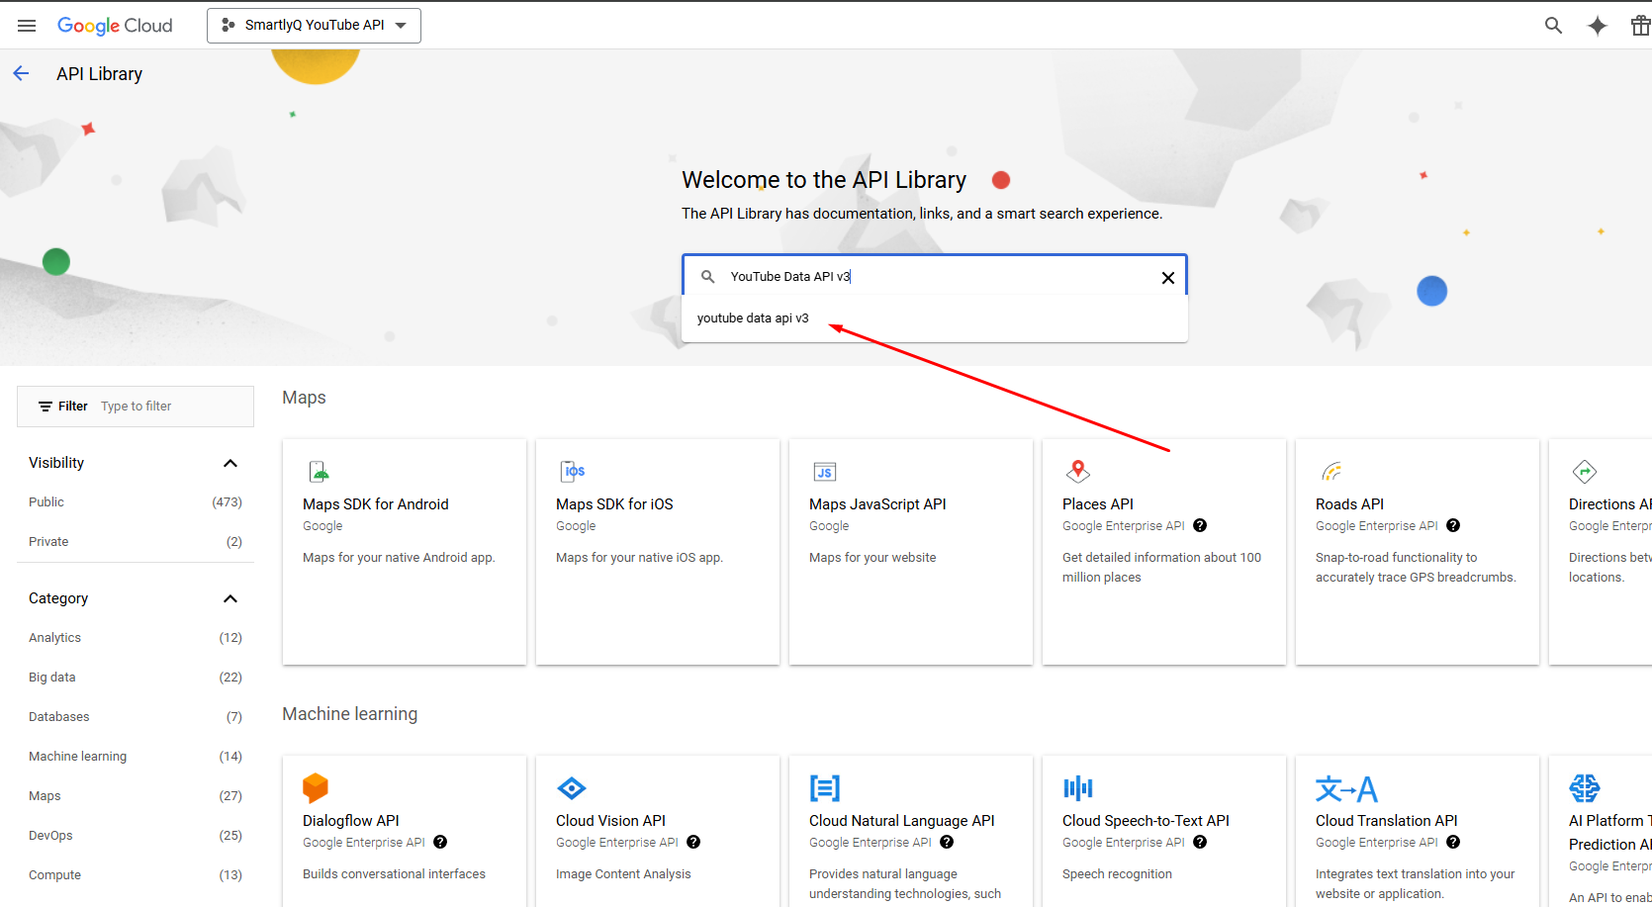This screenshot has width=1652, height=907.
Task: Open the Dialogflow API card title
Action: 351,821
